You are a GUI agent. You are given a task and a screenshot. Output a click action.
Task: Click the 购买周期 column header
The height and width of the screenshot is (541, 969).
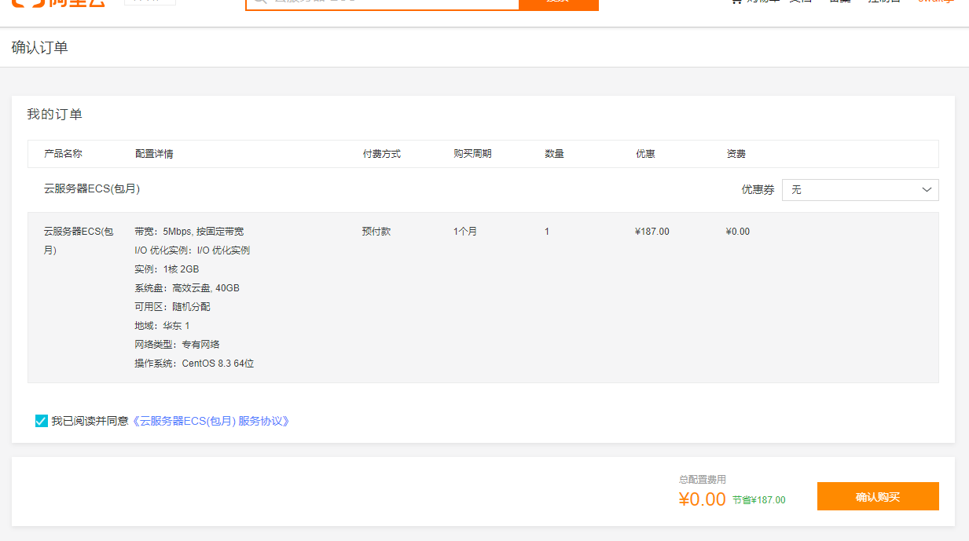[473, 154]
